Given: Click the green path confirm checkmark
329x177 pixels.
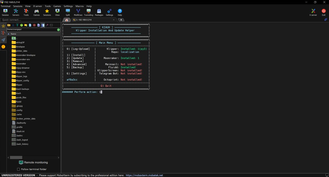Looking at the screenshot, I should click(x=59, y=29).
